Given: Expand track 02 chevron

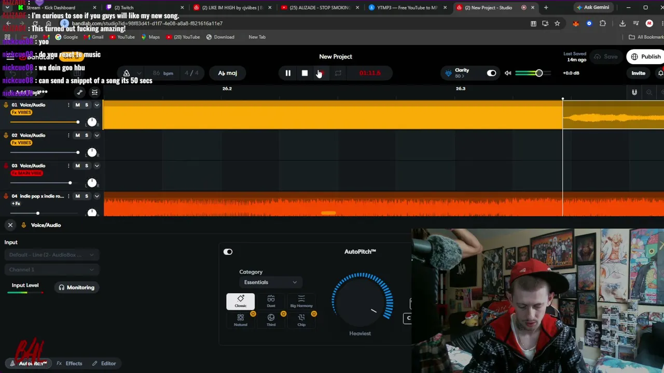Looking at the screenshot, I should [96, 135].
